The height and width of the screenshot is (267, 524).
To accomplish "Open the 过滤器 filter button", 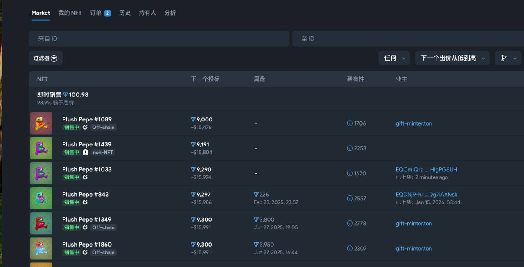I will click(45, 58).
